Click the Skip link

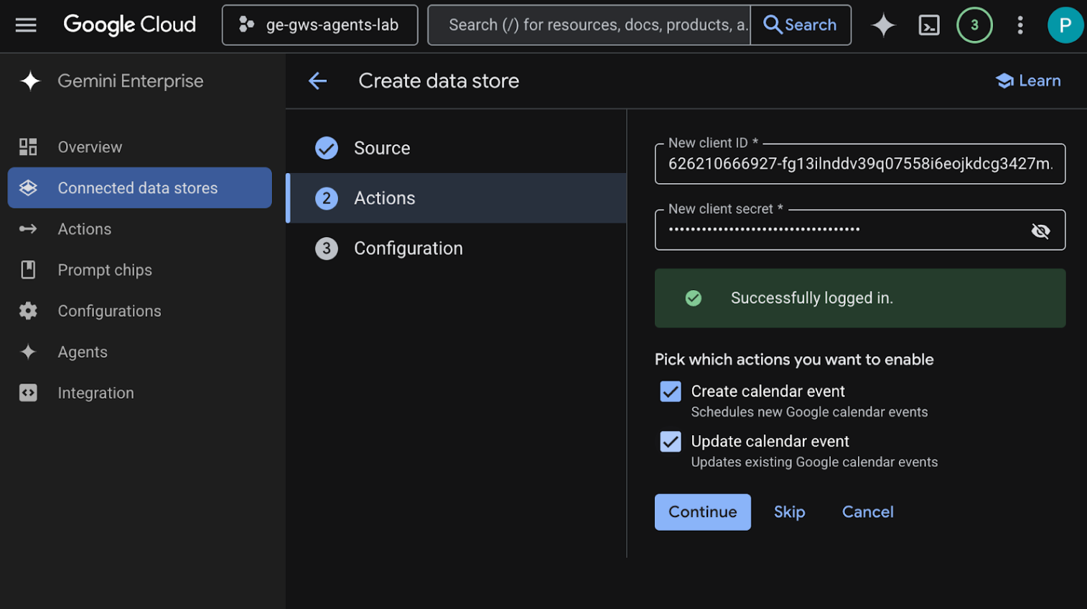(x=789, y=512)
